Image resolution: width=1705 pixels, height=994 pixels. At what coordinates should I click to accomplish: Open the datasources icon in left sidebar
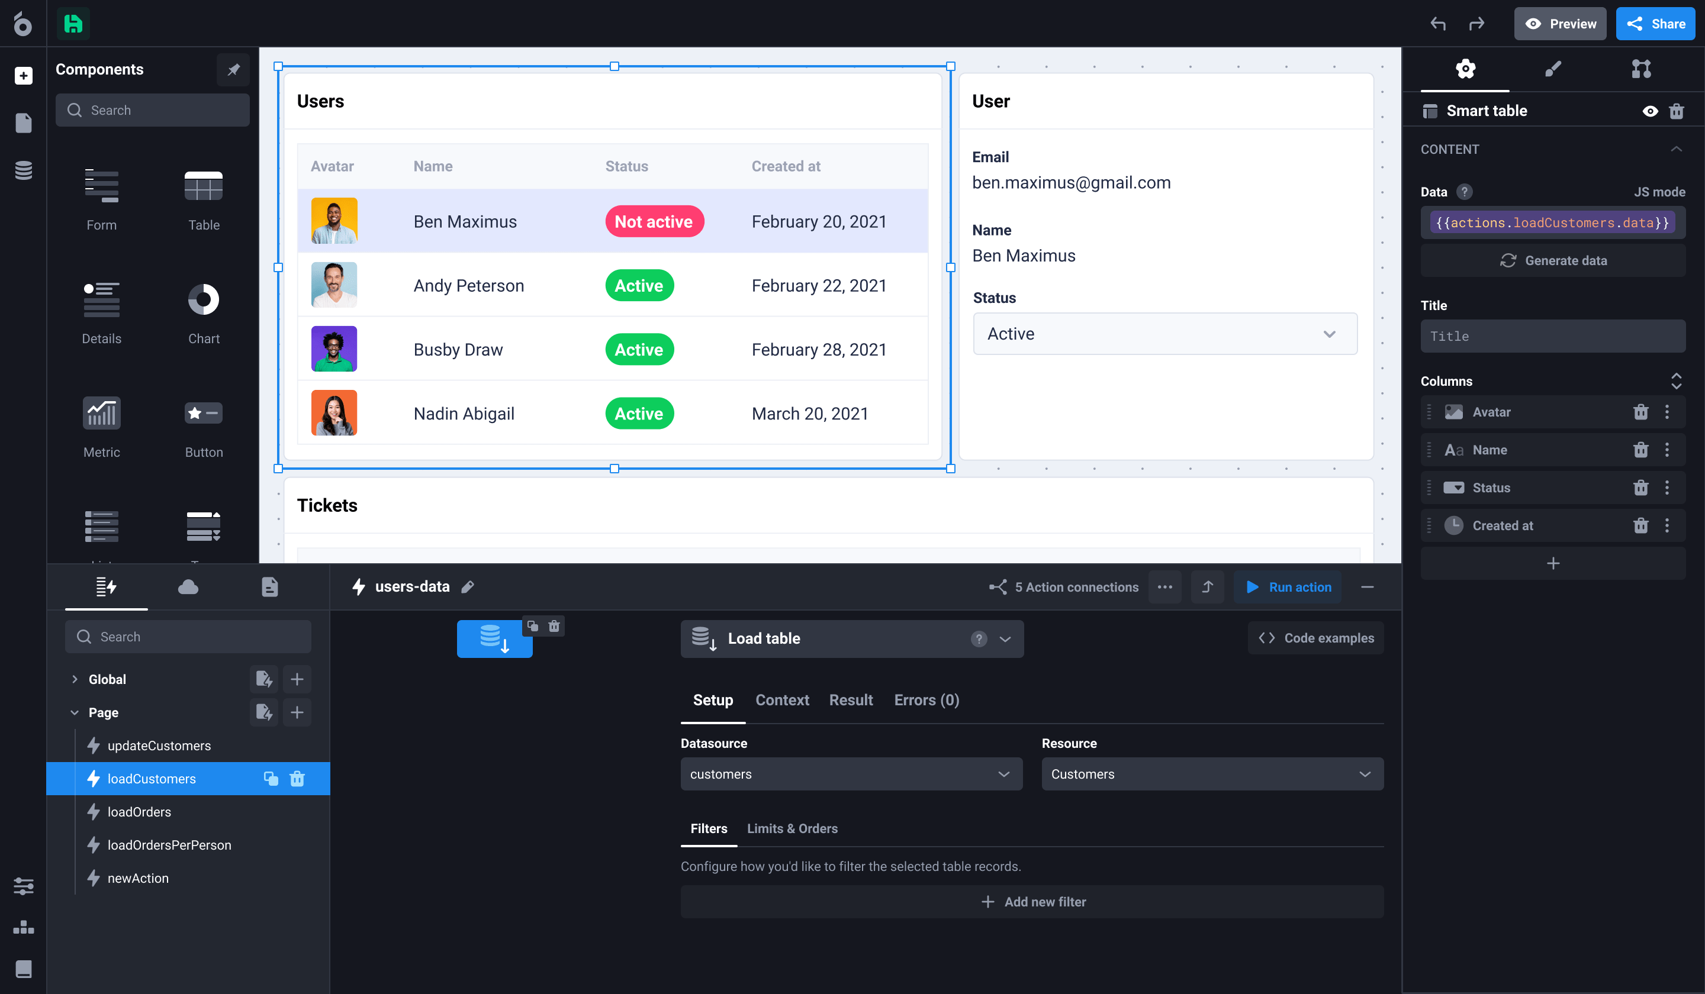[24, 170]
